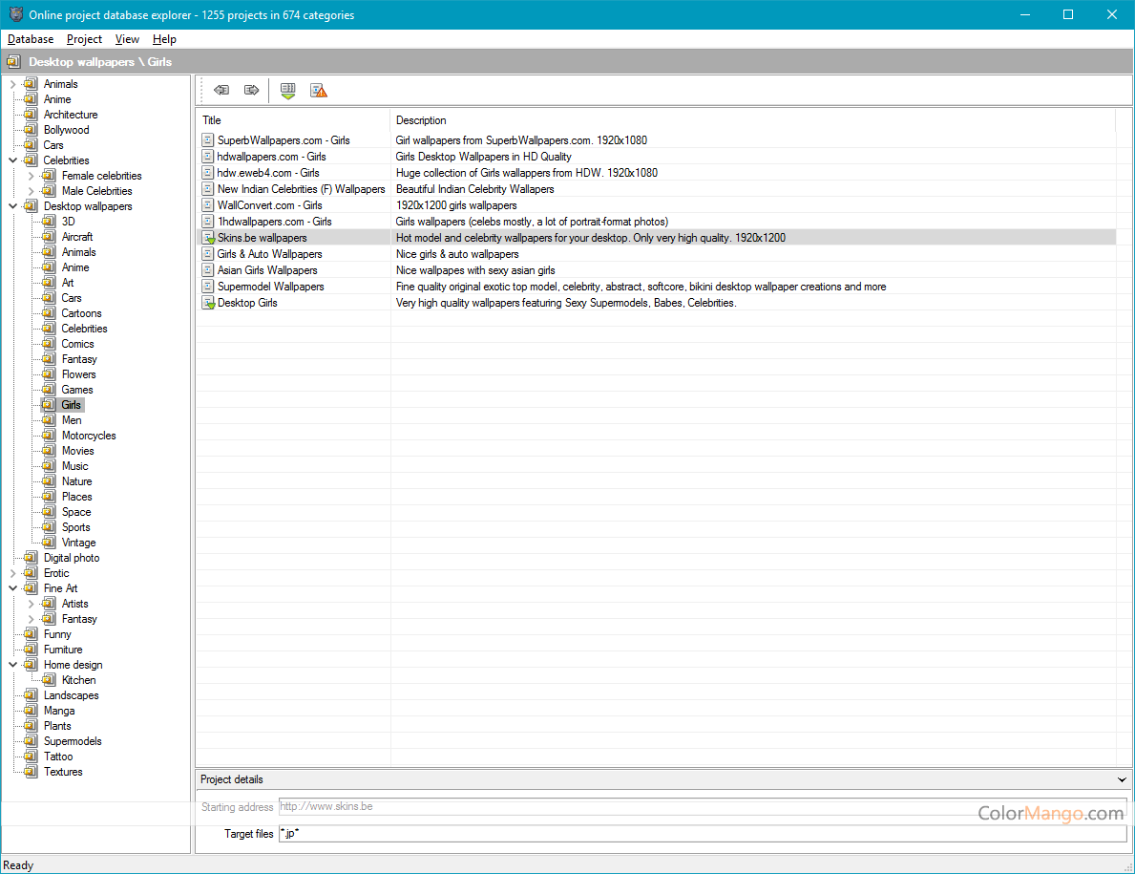Select the Cartoons subcategory
The width and height of the screenshot is (1135, 874).
tap(81, 313)
